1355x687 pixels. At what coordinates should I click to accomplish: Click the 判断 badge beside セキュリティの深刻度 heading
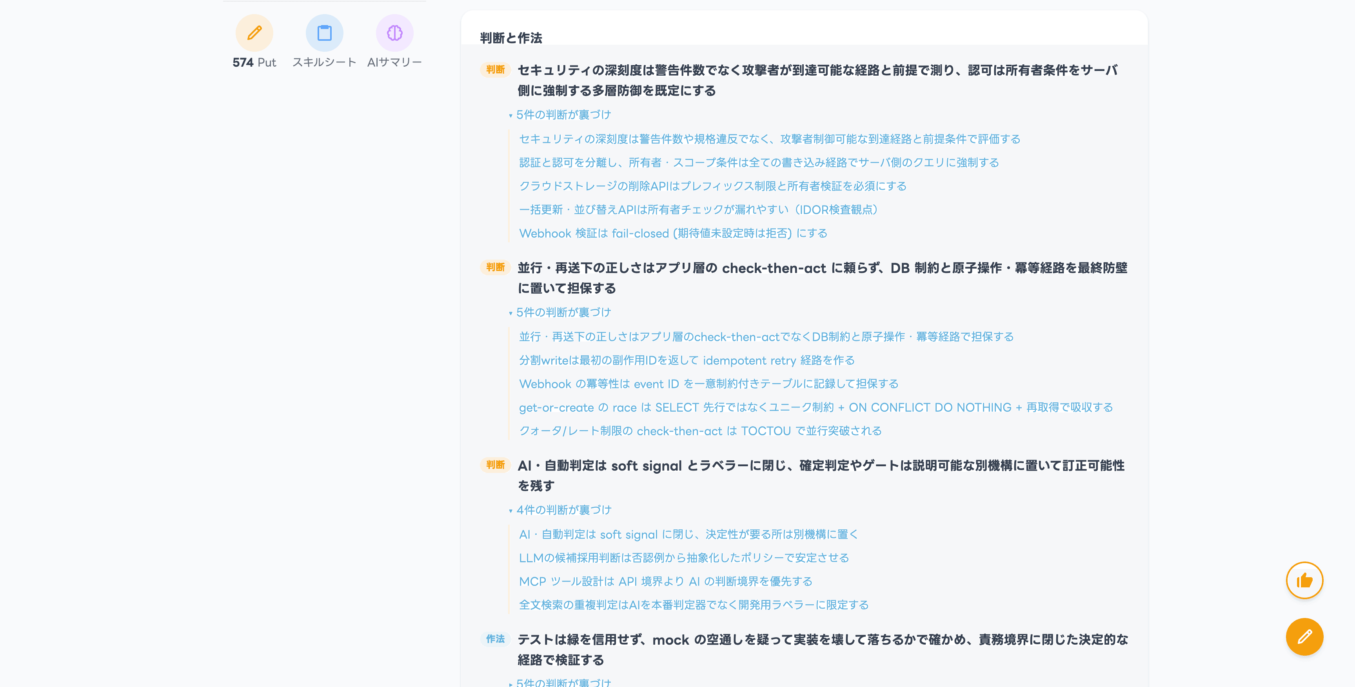pyautogui.click(x=495, y=70)
